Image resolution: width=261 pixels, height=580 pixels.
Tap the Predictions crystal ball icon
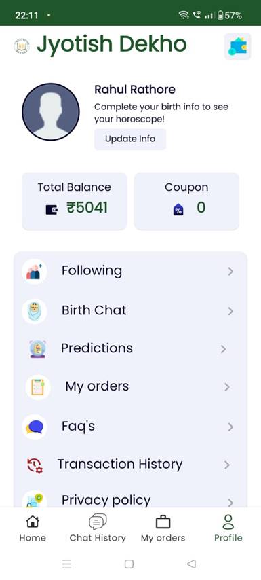(x=38, y=349)
